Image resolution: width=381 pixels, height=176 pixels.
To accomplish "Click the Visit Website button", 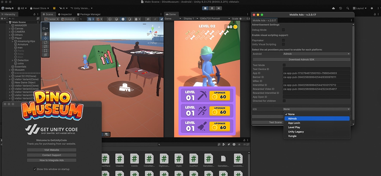I will coord(52,150).
